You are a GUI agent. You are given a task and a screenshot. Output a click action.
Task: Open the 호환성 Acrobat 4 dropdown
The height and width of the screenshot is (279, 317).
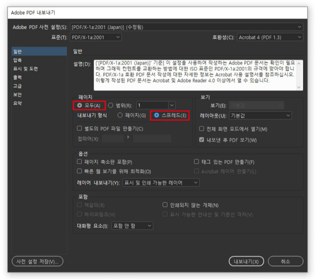[x=270, y=37]
